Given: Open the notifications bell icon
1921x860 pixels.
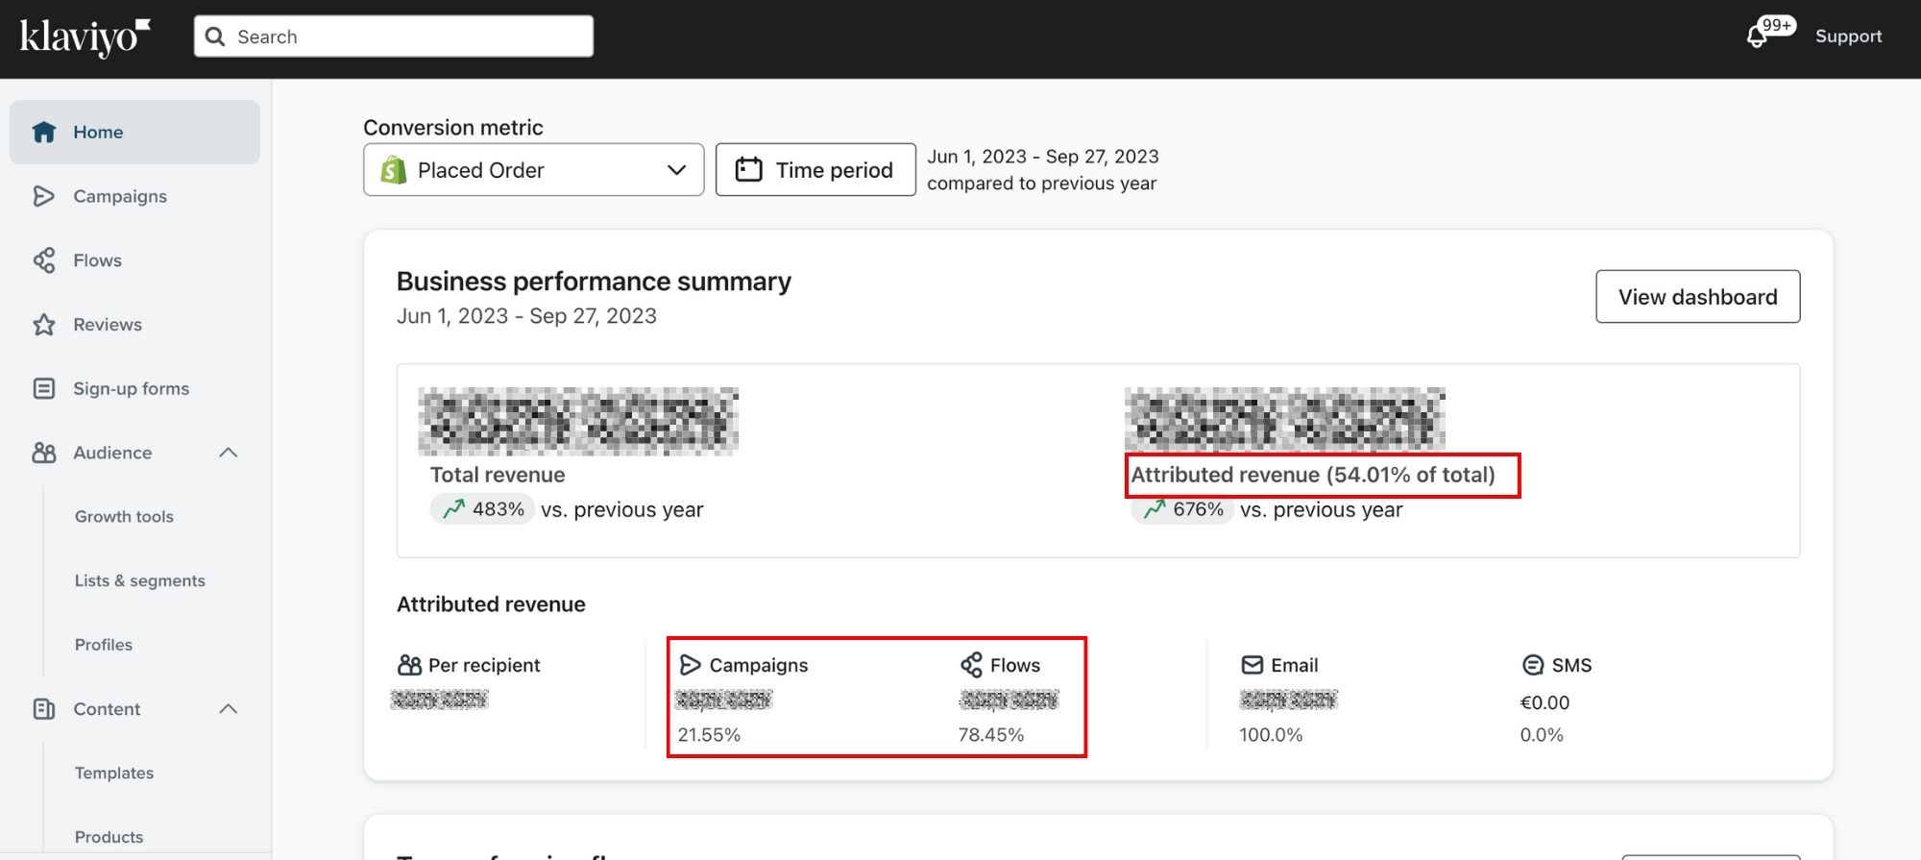Looking at the screenshot, I should (1757, 37).
